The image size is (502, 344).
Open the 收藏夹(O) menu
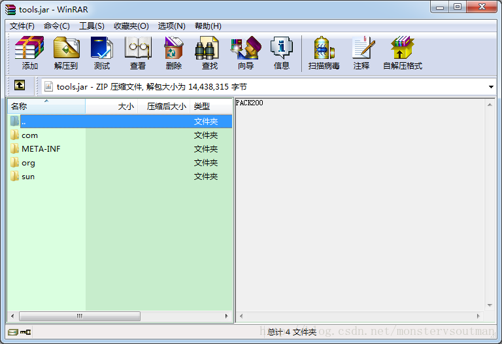pos(131,26)
